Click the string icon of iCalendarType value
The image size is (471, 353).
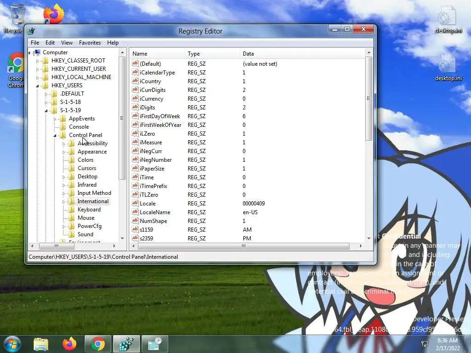tap(135, 72)
